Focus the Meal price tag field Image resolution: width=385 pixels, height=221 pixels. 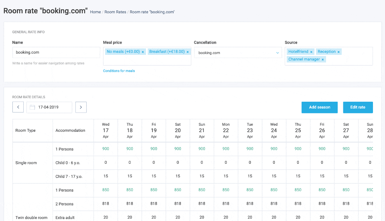[x=147, y=56]
